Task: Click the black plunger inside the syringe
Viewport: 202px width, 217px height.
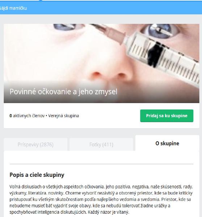Action: click(155, 55)
